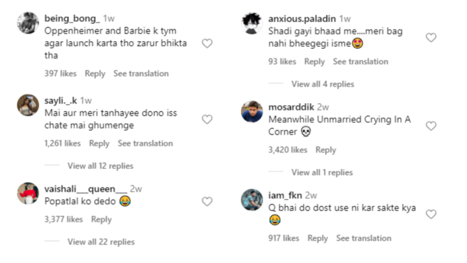Reply to sayli._.k's comment

99,144
